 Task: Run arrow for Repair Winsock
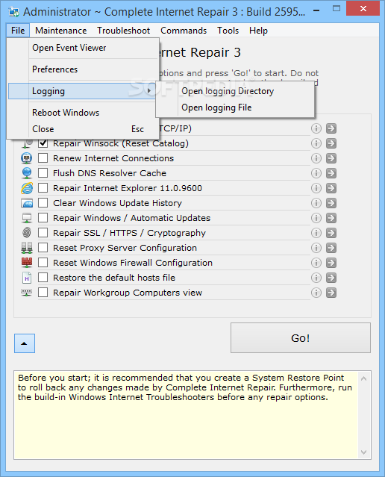(331, 143)
